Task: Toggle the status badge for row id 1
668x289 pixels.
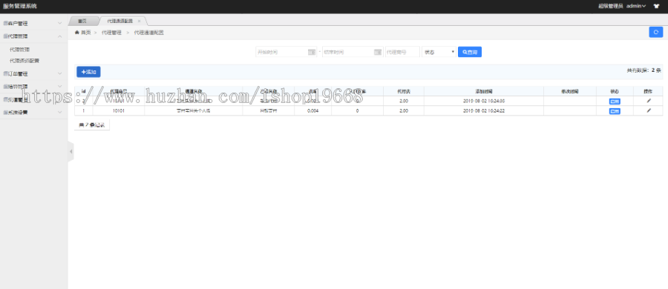Action: (x=615, y=111)
